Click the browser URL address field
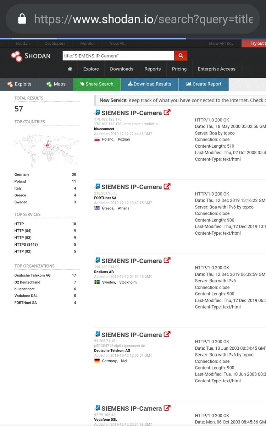The width and height of the screenshot is (266, 426). [x=133, y=19]
